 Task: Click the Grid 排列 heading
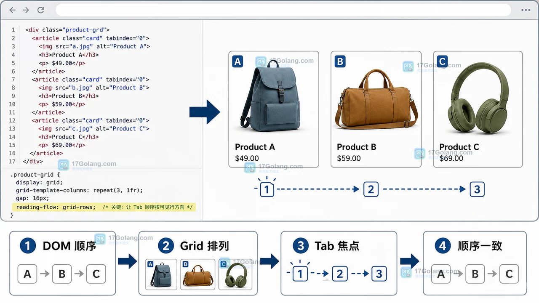(205, 246)
